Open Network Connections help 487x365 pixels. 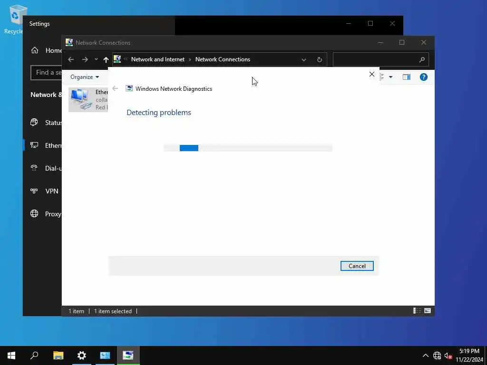[x=424, y=77]
